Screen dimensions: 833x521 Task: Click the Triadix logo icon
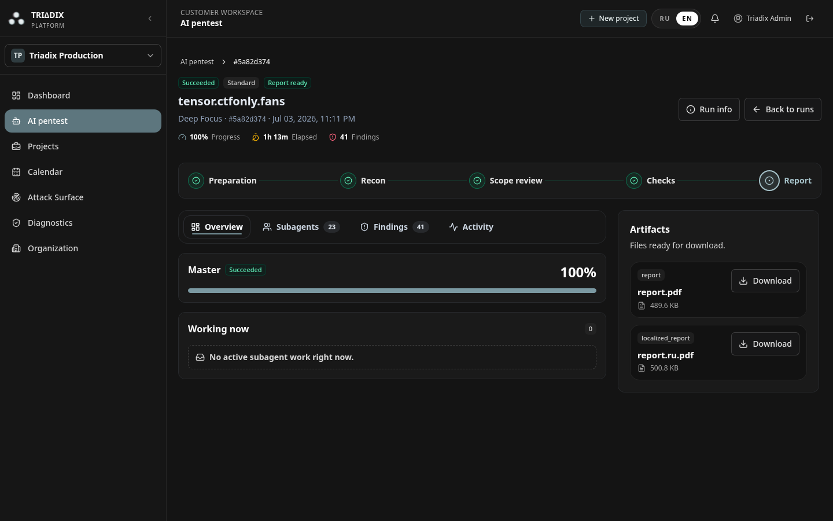coord(16,19)
